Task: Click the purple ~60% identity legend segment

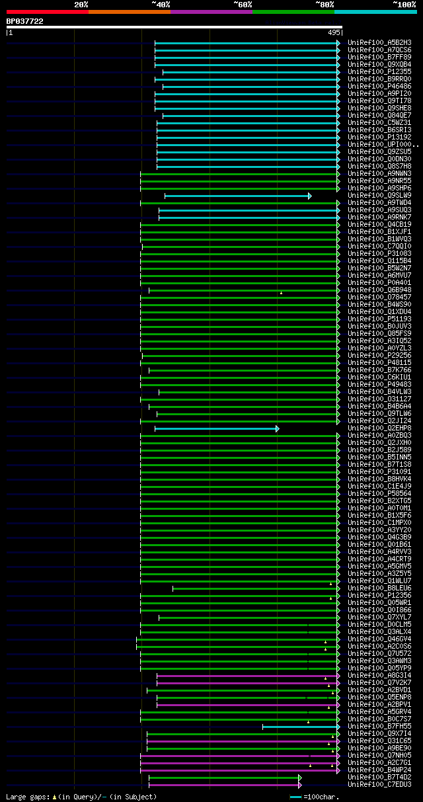Action: pos(211,11)
